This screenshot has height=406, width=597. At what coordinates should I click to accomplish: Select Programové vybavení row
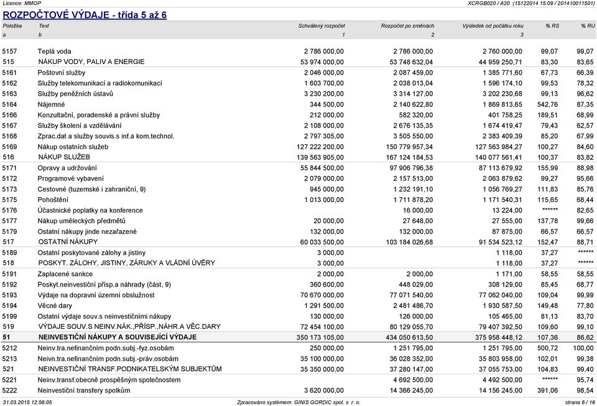coord(298,178)
